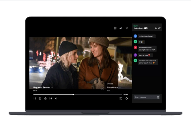Click the green avatar beside emoji-only message
The width and height of the screenshot is (191, 125).
(x=135, y=42)
